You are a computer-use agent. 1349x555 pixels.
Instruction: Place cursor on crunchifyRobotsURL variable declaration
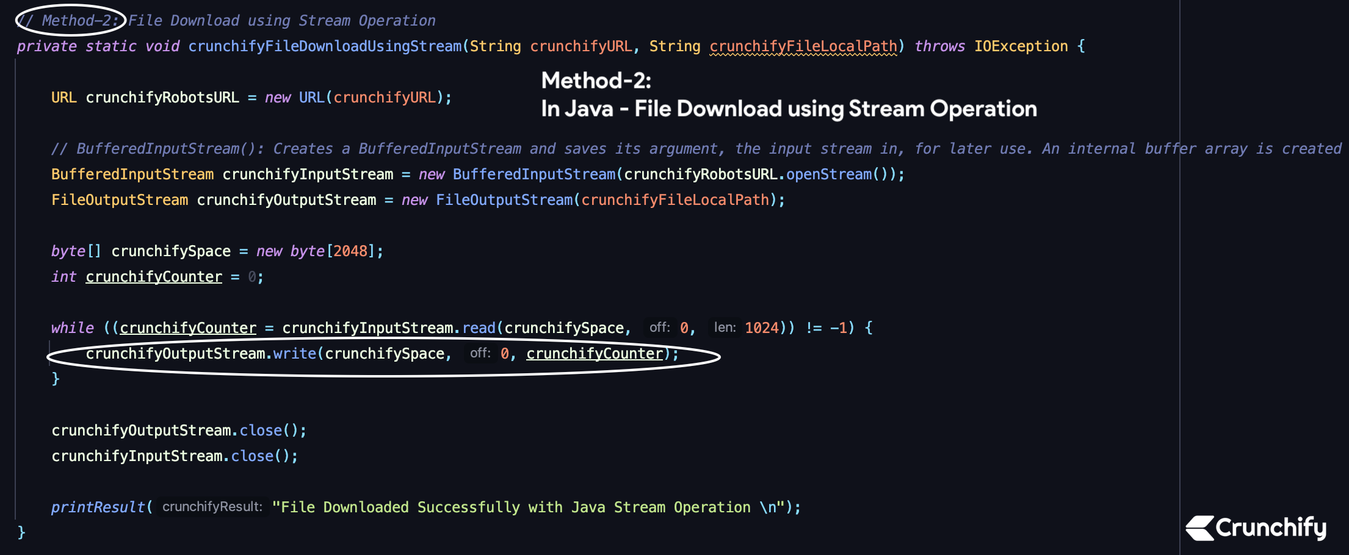pyautogui.click(x=162, y=98)
